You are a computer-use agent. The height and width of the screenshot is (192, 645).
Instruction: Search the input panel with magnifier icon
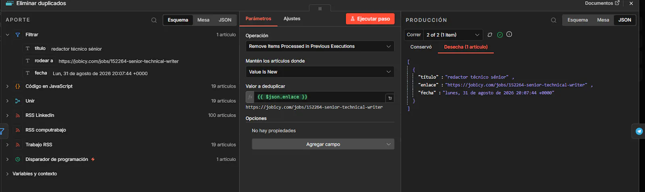pyautogui.click(x=154, y=20)
